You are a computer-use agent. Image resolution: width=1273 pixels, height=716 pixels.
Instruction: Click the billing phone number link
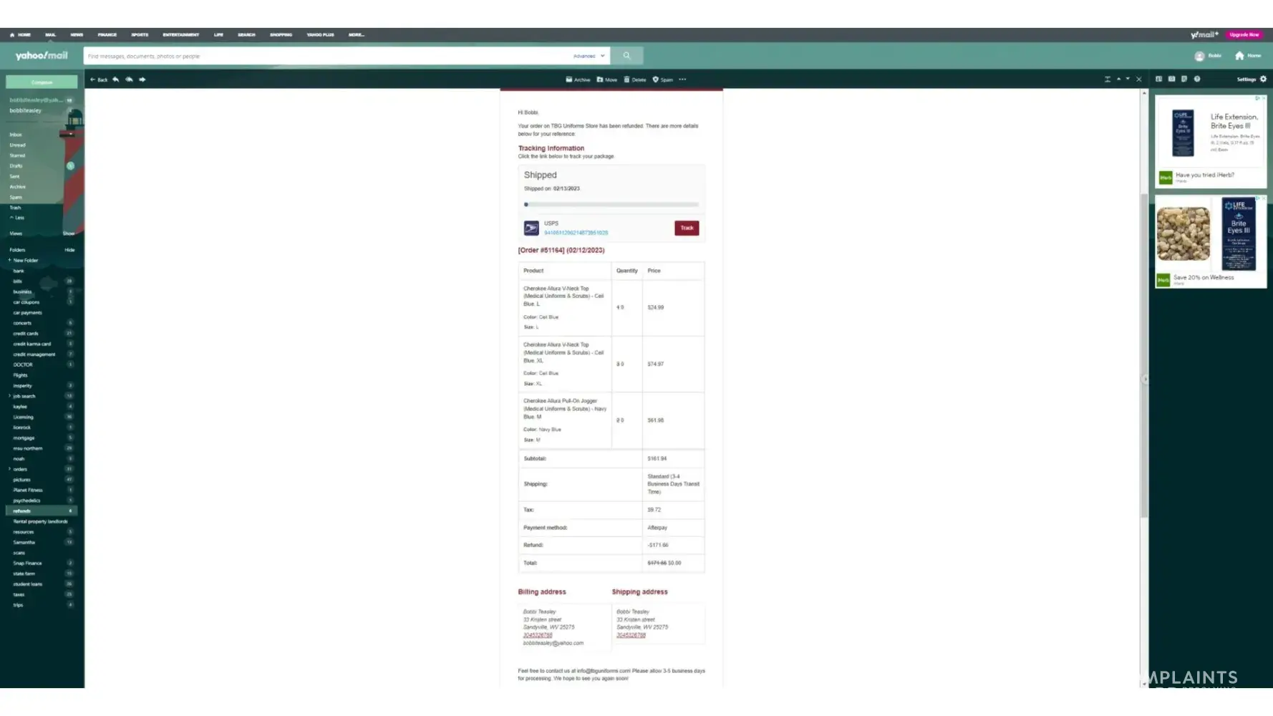click(538, 635)
